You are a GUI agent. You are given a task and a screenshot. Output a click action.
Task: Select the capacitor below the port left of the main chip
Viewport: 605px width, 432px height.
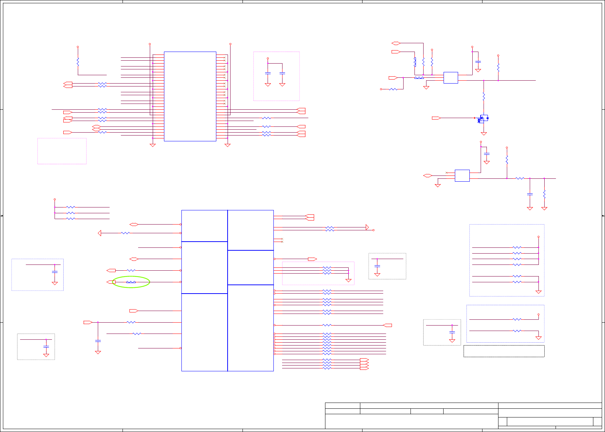tap(98, 341)
